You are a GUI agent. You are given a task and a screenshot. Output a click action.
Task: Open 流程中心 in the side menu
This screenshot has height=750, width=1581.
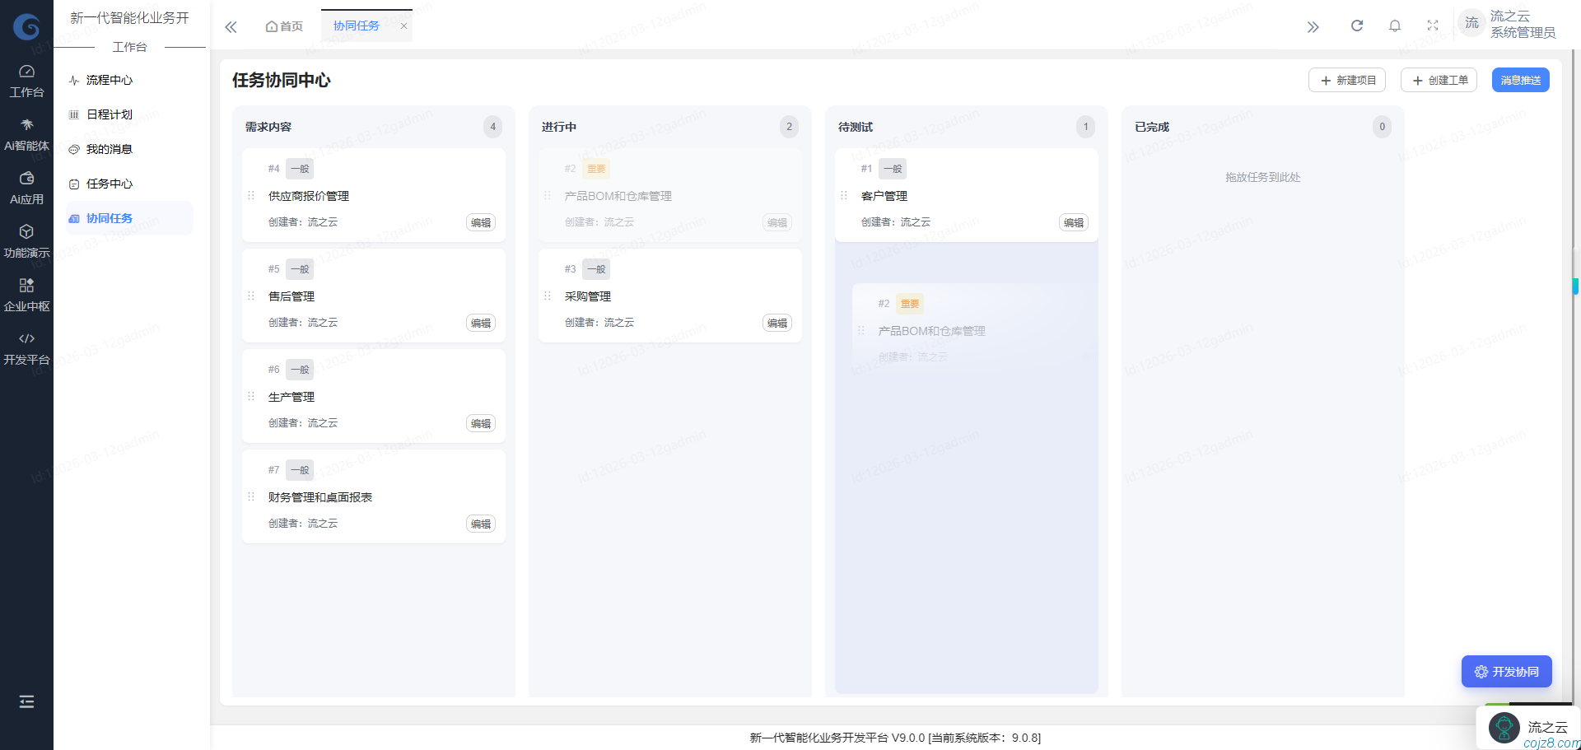[x=110, y=80]
